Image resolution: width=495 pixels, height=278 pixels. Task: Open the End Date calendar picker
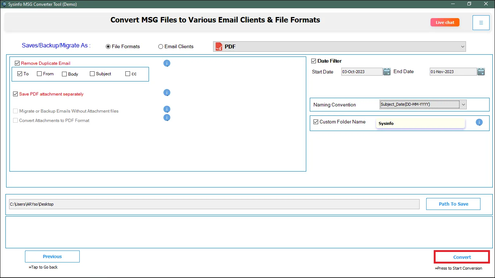481,72
